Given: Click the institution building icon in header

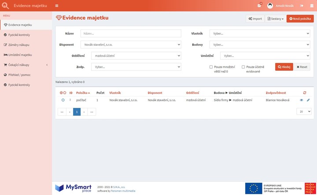Looking at the screenshot, I should coord(311,5).
